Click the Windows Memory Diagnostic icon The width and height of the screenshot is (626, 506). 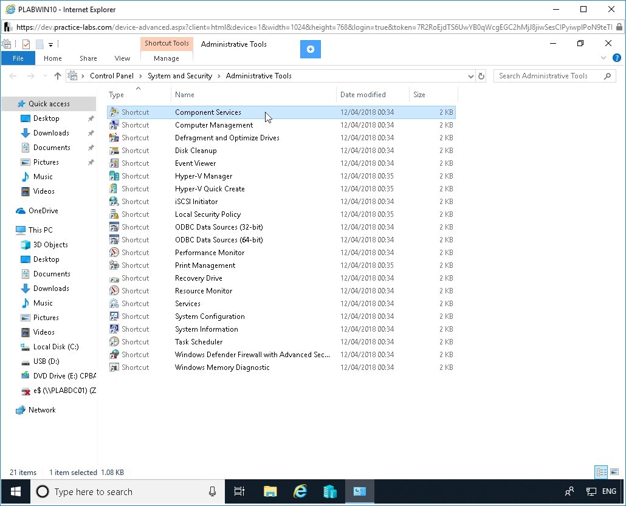[114, 368]
